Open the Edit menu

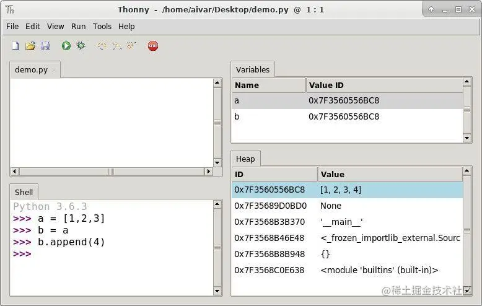point(33,27)
